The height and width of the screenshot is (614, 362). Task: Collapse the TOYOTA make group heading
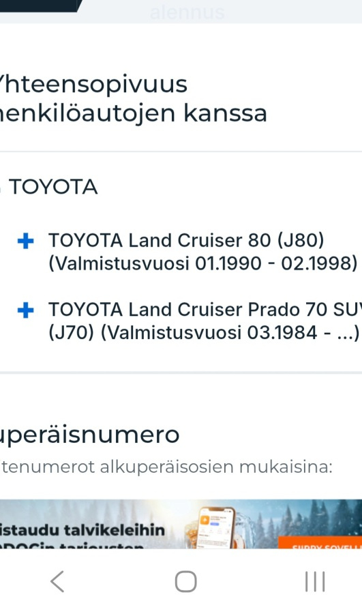pyautogui.click(x=52, y=187)
